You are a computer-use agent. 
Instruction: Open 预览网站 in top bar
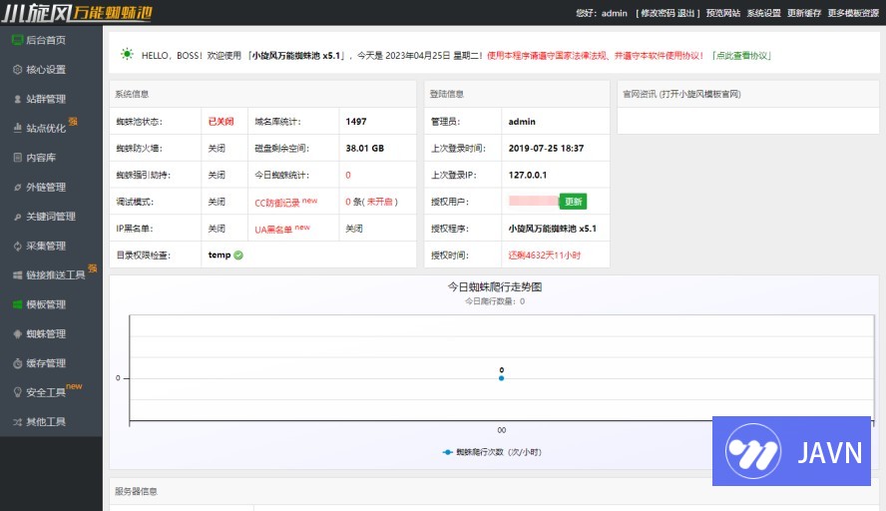point(722,13)
